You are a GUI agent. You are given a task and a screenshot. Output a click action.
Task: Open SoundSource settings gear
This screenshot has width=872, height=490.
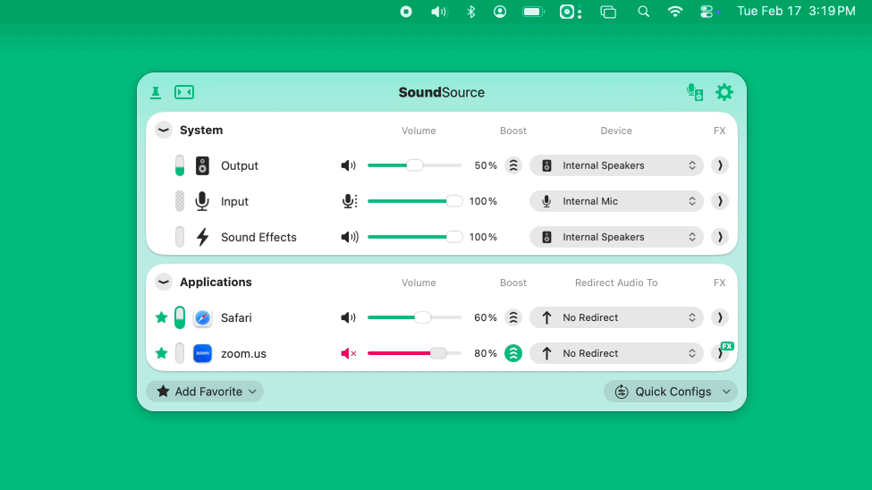point(724,92)
